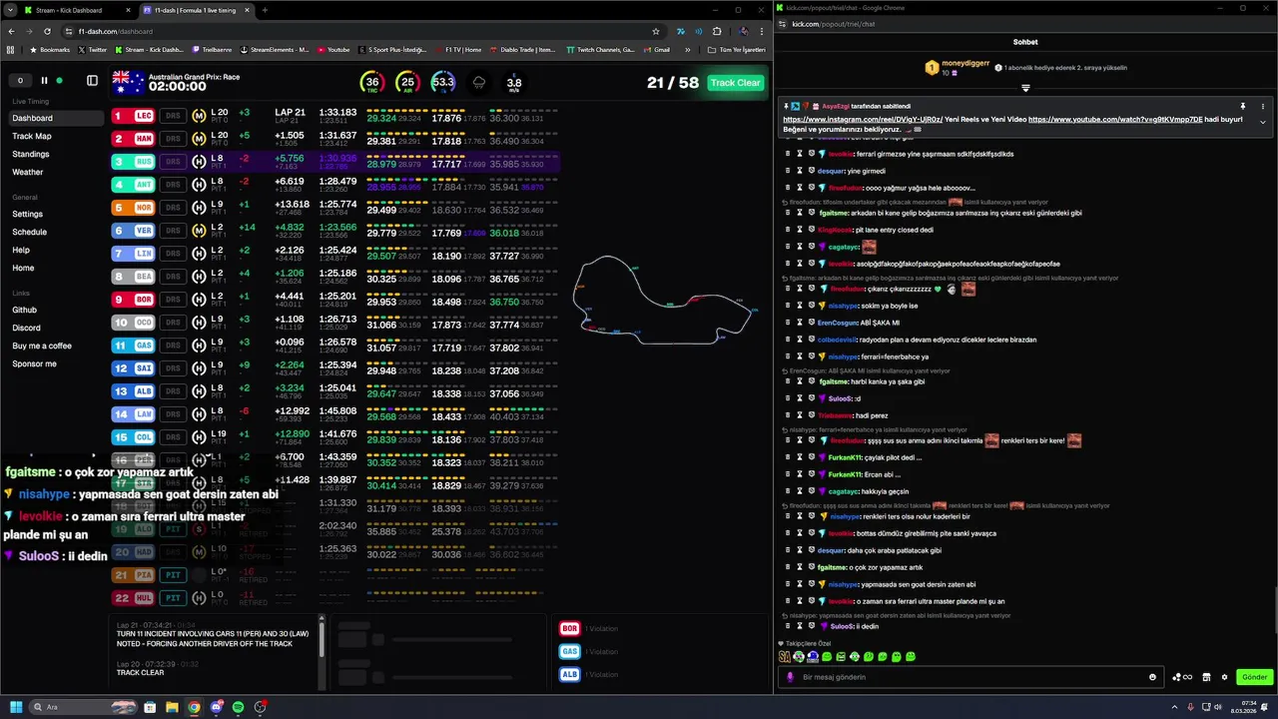1278x719 pixels.
Task: Open Track Map in sidebar
Action: click(32, 136)
